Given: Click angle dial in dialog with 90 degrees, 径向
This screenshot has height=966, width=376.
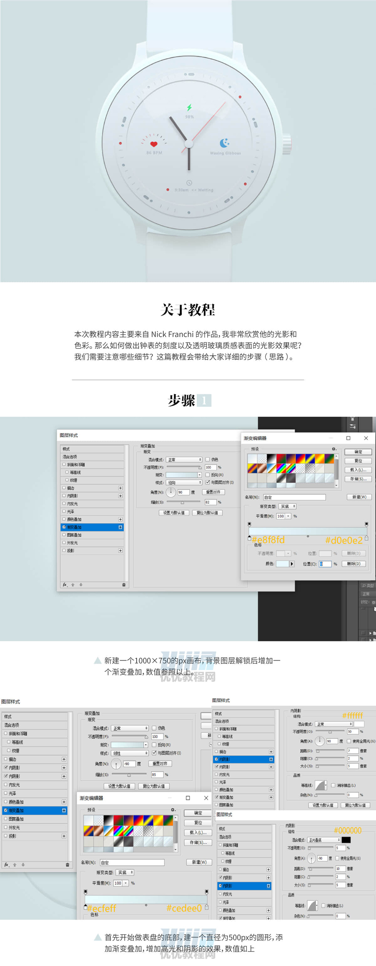Looking at the screenshot, I should (x=171, y=492).
